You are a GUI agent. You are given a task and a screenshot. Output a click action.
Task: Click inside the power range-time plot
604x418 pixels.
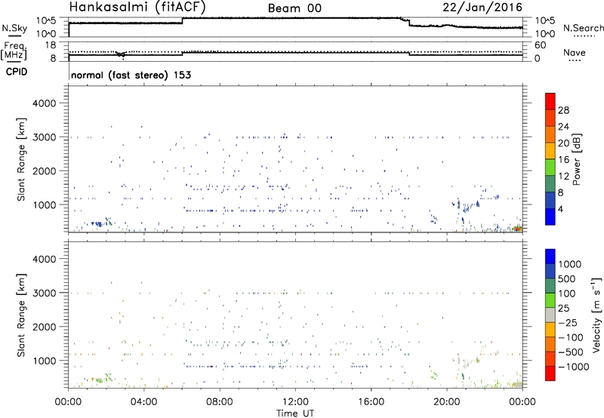click(x=295, y=159)
